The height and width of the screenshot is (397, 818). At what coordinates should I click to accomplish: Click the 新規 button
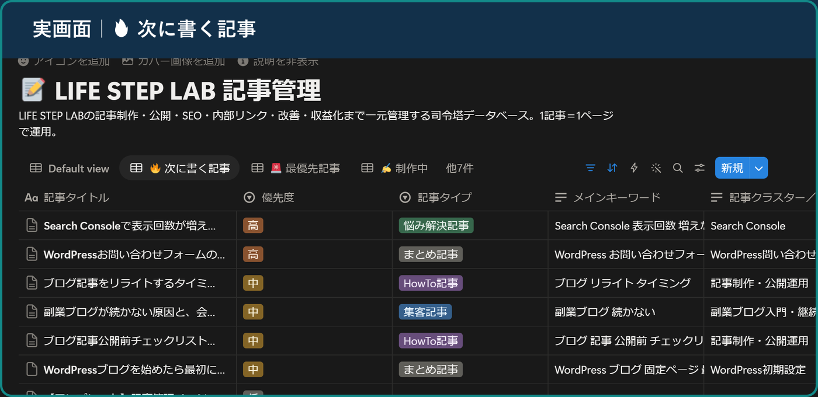coord(732,168)
